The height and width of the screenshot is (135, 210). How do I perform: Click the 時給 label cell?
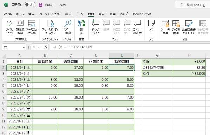(157, 61)
